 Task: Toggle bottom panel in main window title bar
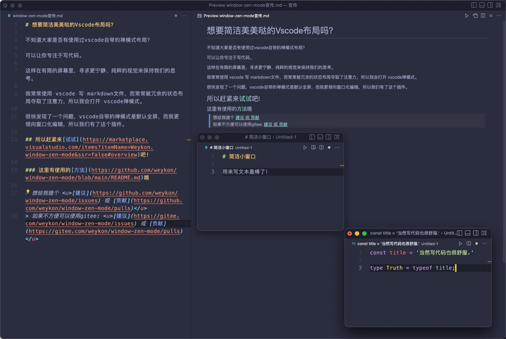click(x=482, y=5)
